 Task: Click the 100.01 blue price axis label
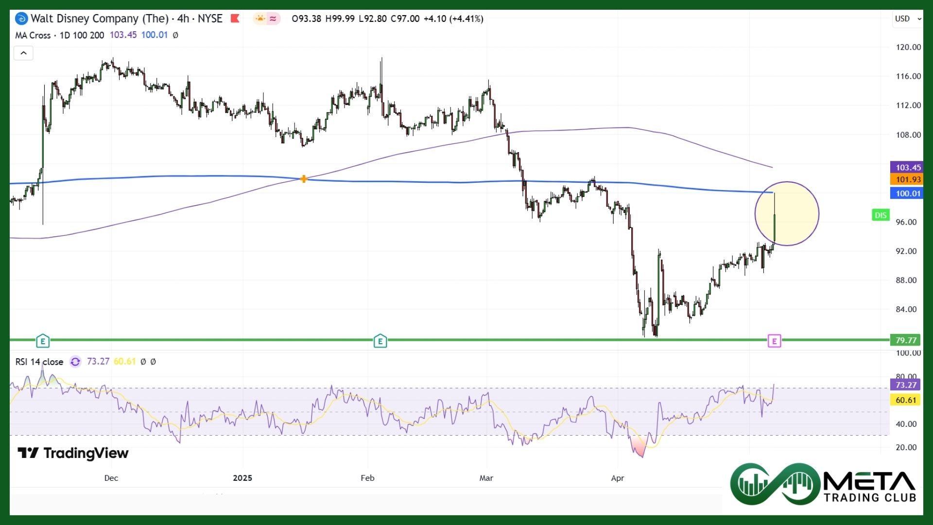[x=906, y=193]
